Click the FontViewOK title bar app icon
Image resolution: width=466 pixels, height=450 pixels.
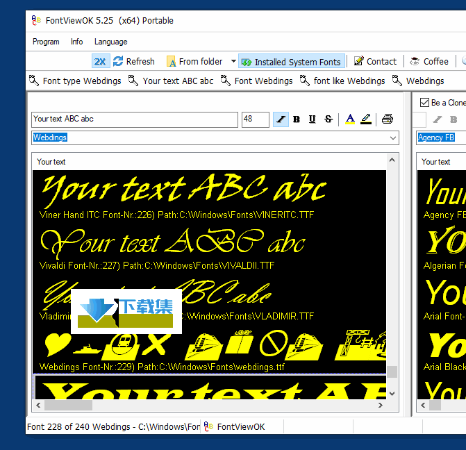36,20
